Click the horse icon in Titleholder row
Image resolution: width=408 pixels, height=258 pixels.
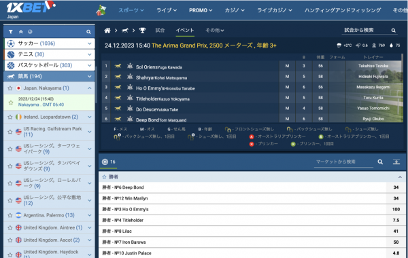[x=118, y=98]
